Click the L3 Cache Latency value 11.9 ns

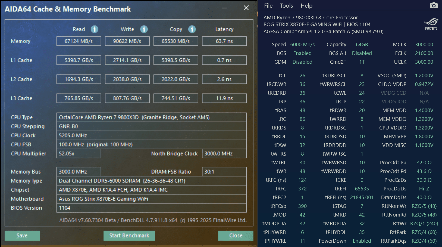click(224, 98)
